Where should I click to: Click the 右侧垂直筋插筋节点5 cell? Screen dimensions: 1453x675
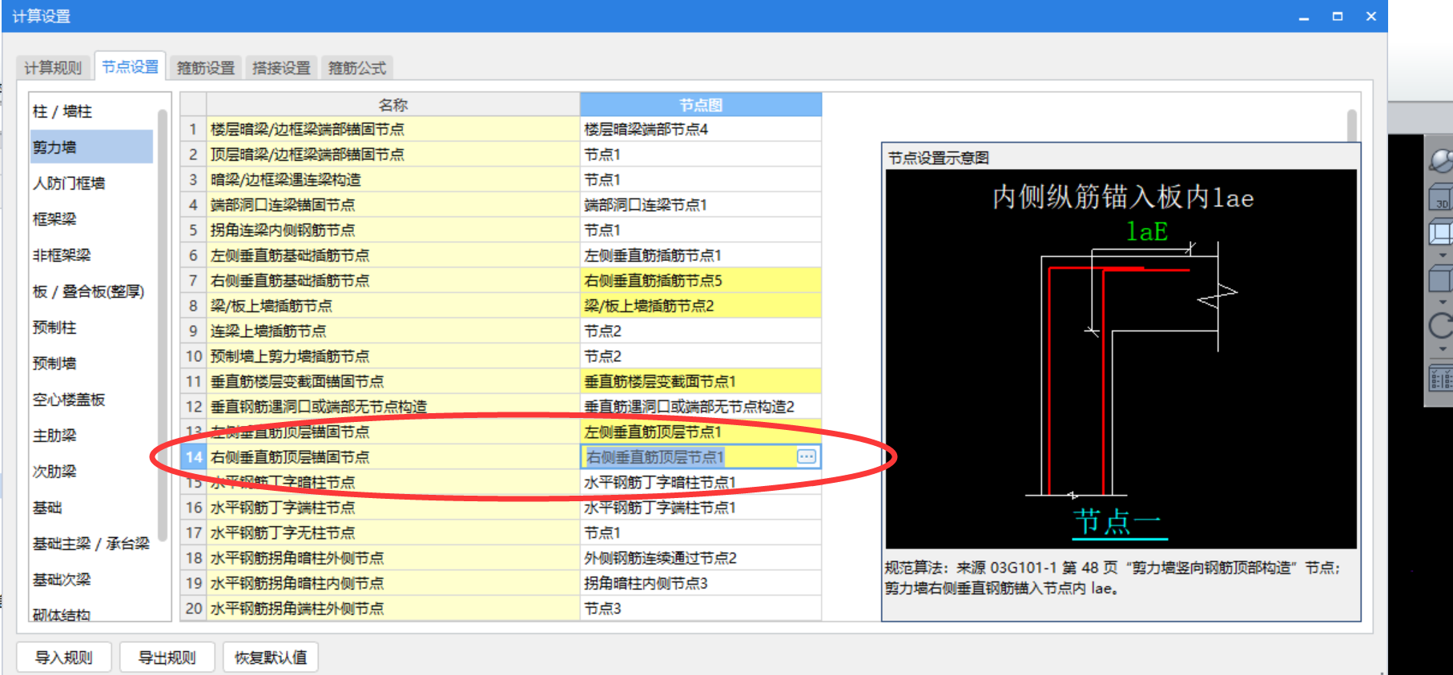[x=701, y=281]
